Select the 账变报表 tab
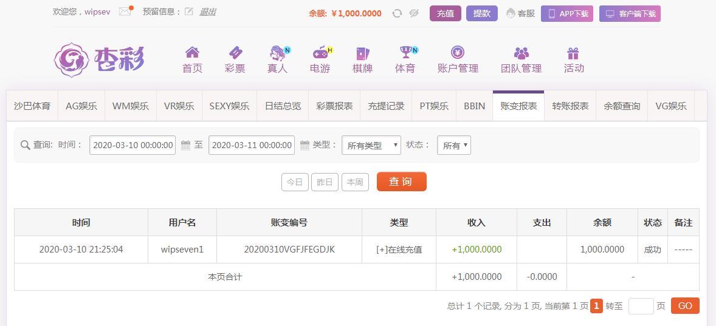The height and width of the screenshot is (326, 716). pos(518,106)
